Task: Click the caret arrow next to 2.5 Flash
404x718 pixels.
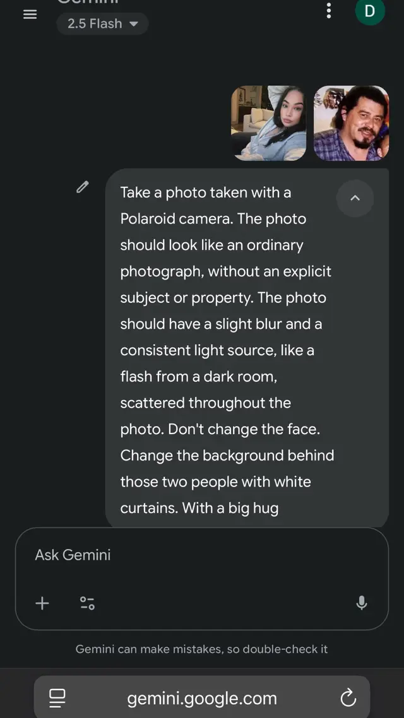Action: click(134, 24)
